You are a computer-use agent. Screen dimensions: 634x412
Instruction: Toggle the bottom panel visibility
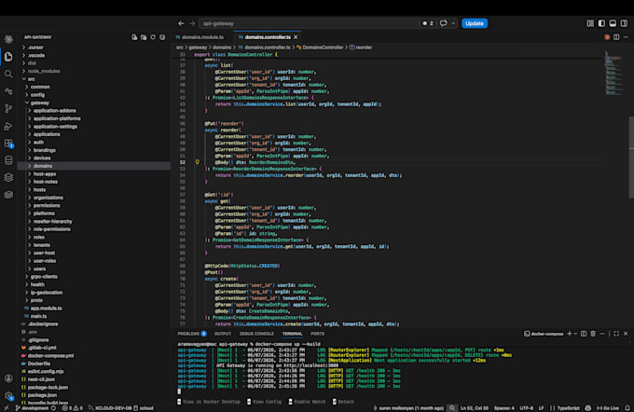[x=613, y=23]
